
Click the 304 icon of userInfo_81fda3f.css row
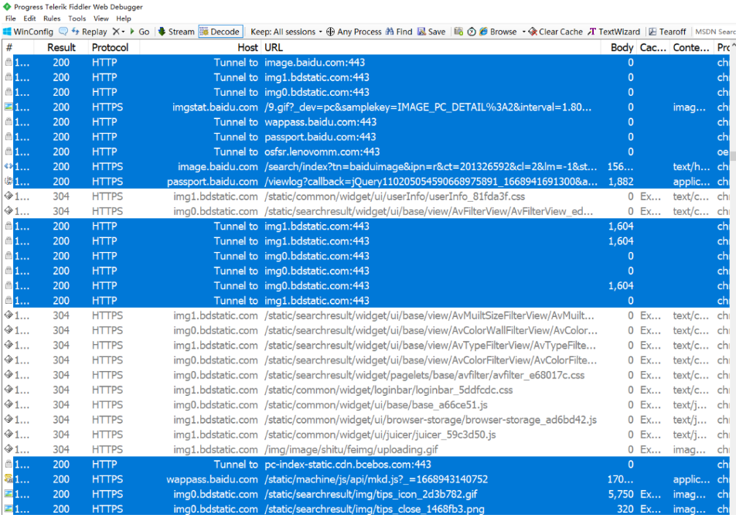(8, 196)
